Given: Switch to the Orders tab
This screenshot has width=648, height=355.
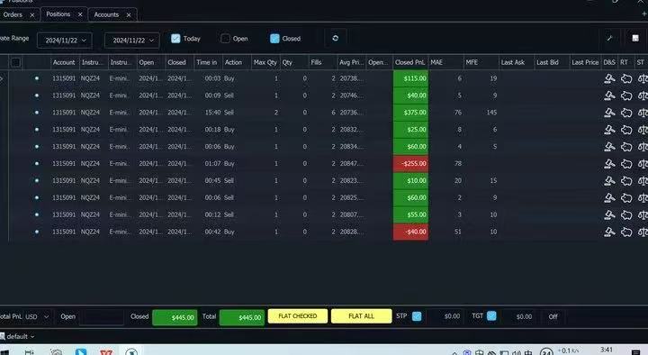Looking at the screenshot, I should [x=13, y=14].
